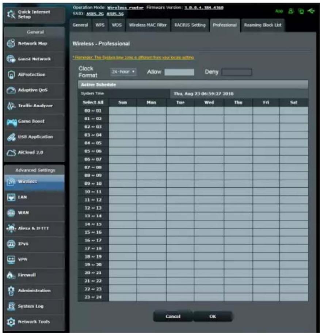Viewport: 320px width, 333px height.
Task: Click the USB Application icon
Action: (x=11, y=137)
